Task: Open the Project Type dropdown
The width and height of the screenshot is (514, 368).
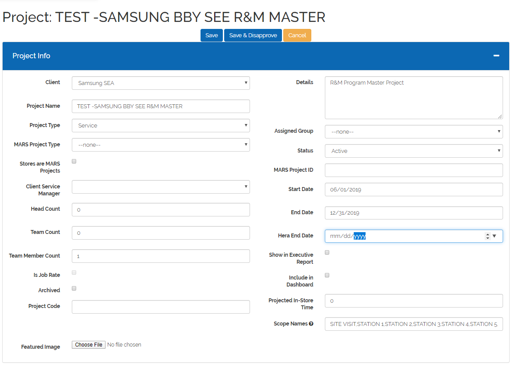Action: pos(161,125)
